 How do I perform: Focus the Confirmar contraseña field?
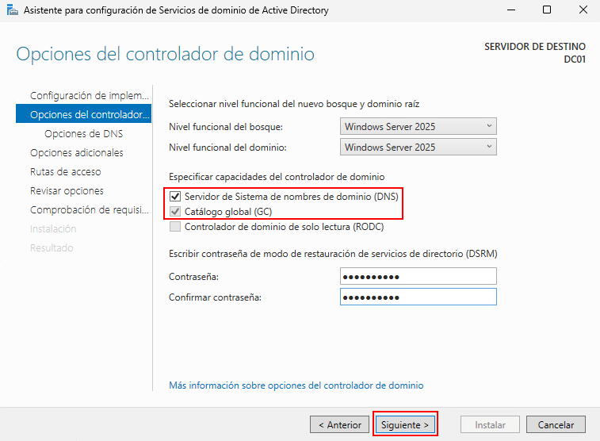tap(418, 297)
